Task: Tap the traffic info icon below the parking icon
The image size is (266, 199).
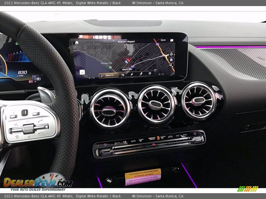Action: click(171, 65)
